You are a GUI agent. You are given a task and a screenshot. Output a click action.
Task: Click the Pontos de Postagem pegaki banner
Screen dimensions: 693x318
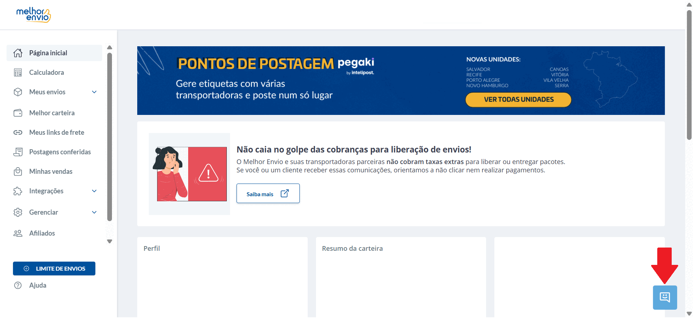tap(401, 81)
